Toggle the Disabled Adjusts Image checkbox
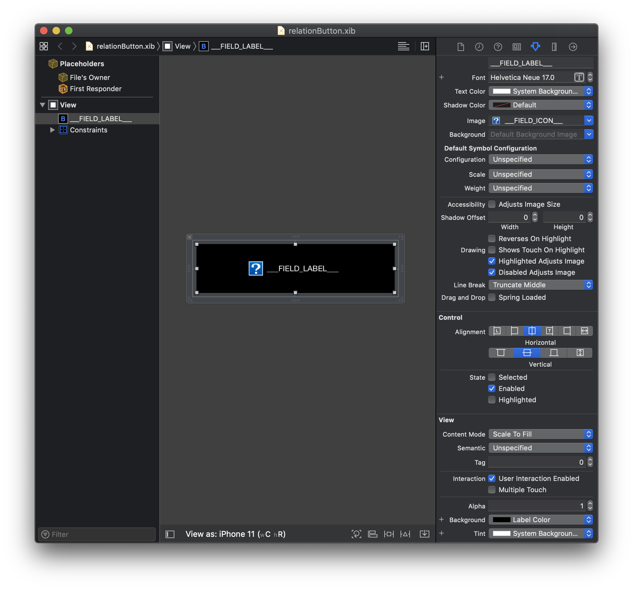This screenshot has height=589, width=633. pos(492,272)
